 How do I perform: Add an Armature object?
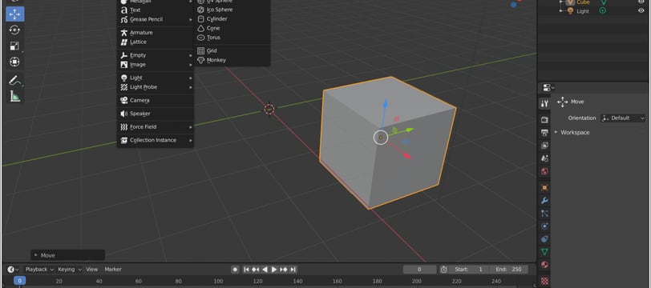coord(156,33)
